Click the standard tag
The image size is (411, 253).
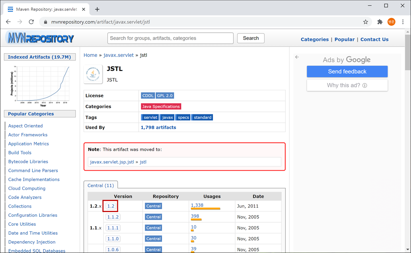pos(202,117)
